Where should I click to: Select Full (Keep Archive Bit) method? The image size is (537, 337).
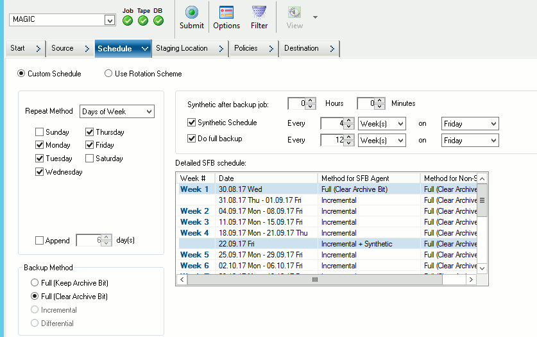(x=35, y=282)
